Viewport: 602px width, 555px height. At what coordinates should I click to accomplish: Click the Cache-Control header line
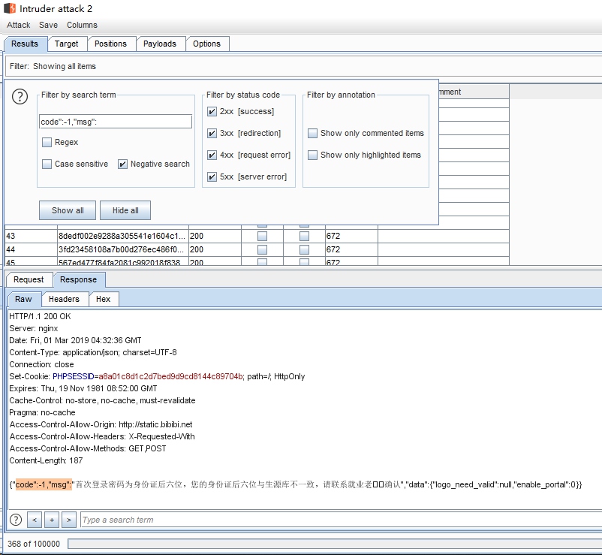click(x=102, y=400)
